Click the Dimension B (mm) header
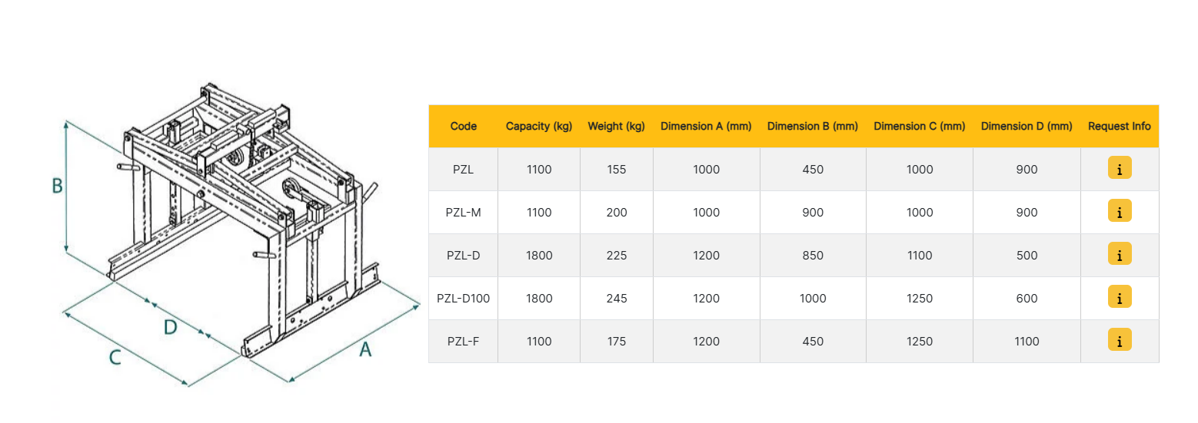Viewport: 1198px width, 423px height. click(813, 126)
